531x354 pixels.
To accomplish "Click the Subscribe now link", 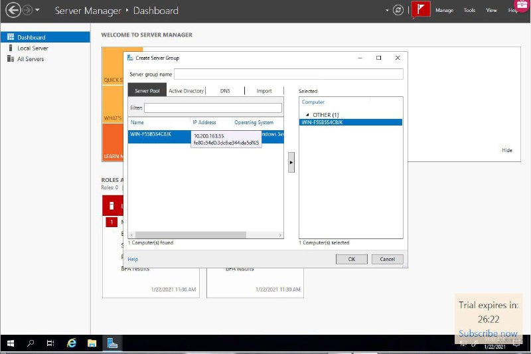I will (488, 333).
